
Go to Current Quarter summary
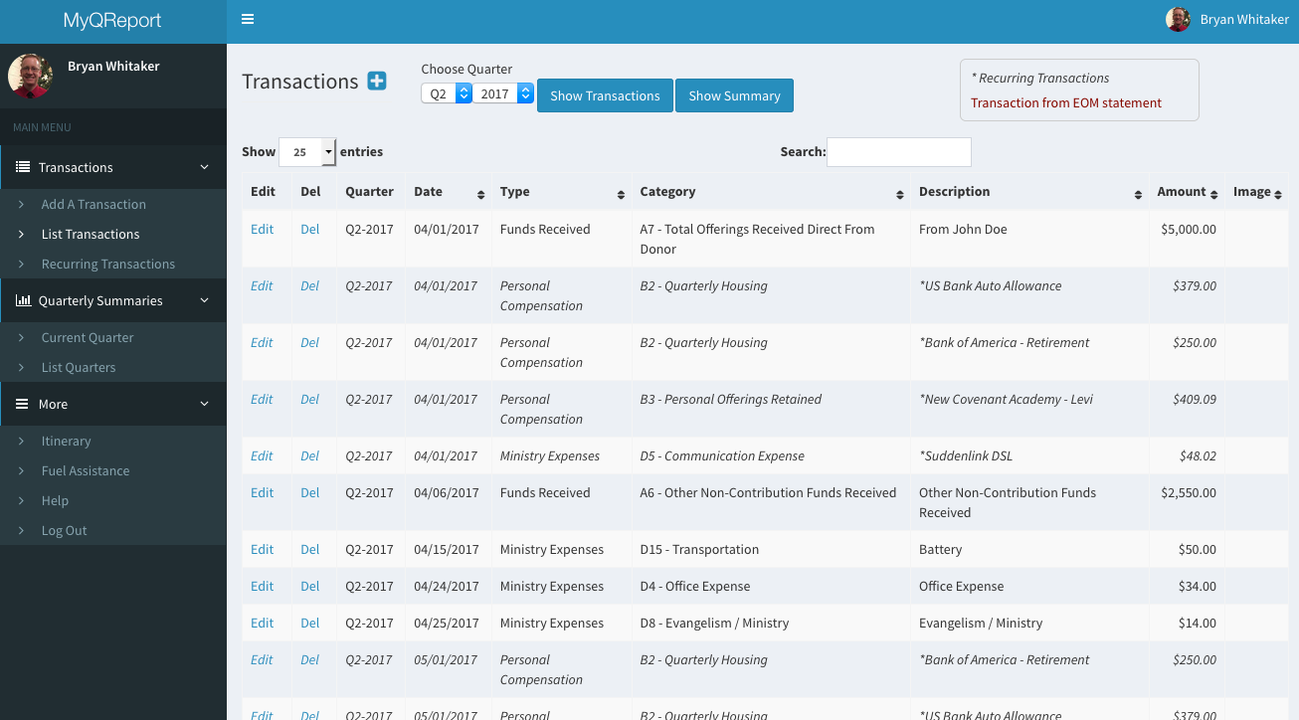(x=88, y=337)
